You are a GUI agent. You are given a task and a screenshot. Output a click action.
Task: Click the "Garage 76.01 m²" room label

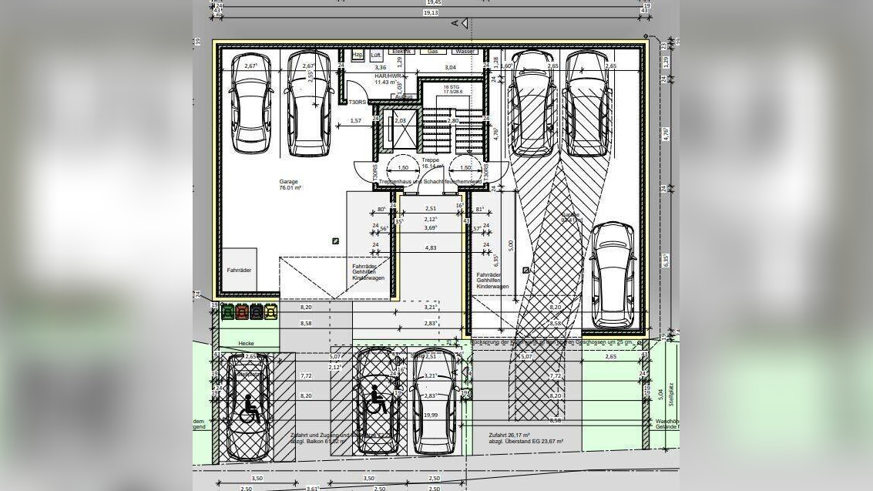290,185
